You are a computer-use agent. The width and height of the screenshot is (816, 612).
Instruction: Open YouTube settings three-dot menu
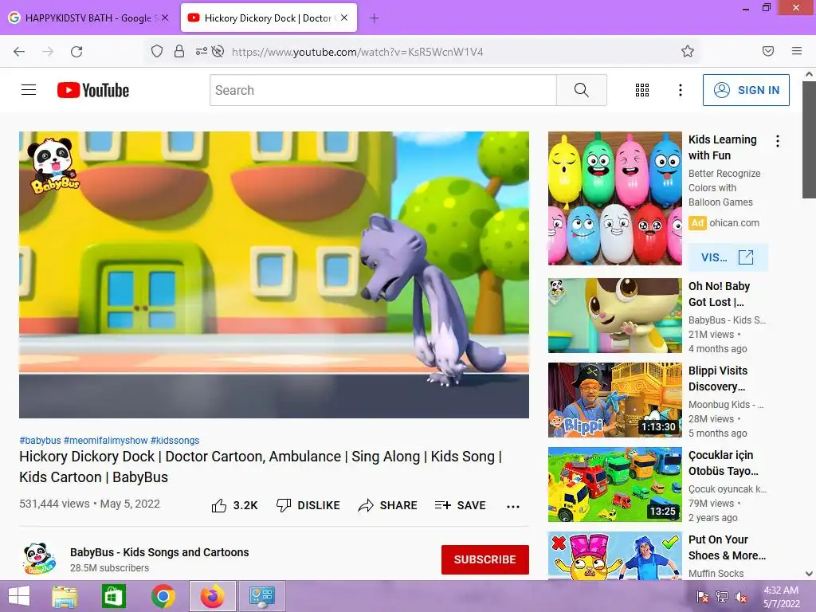pyautogui.click(x=681, y=90)
